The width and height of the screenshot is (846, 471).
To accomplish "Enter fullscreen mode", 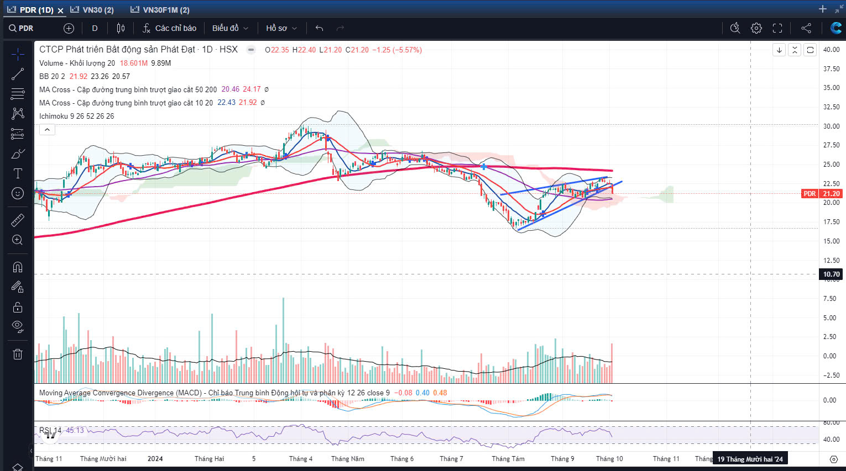I will [x=777, y=28].
